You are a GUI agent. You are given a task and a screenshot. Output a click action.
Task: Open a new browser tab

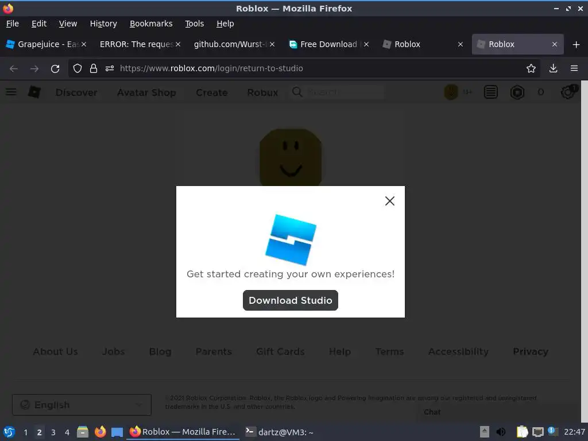point(576,45)
